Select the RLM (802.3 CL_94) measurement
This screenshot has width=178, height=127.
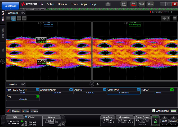pos(23,91)
